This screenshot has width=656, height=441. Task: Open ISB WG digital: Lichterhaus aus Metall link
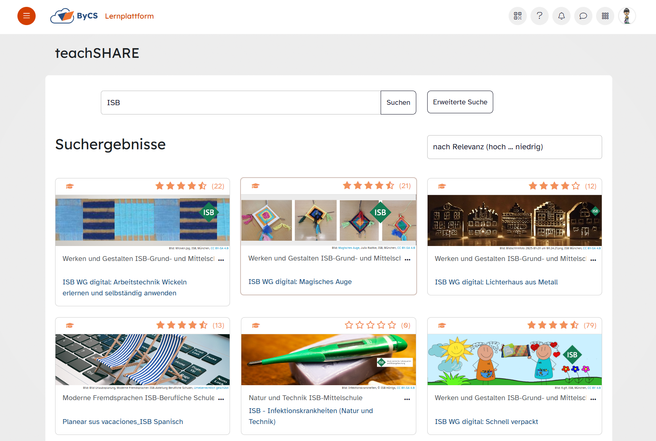coord(496,282)
